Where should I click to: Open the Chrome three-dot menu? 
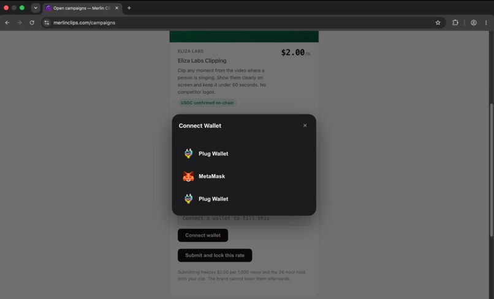[x=486, y=23]
